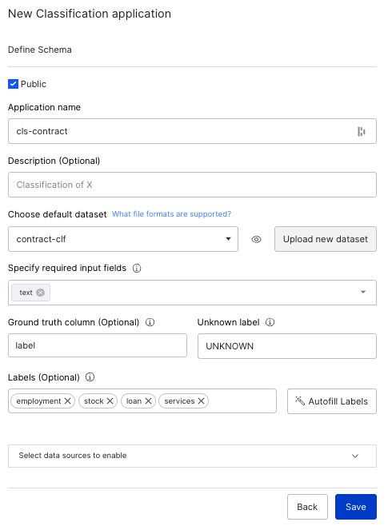The height and width of the screenshot is (530, 388).
Task: Open the contract-clf dataset dropdown
Action: [123, 239]
